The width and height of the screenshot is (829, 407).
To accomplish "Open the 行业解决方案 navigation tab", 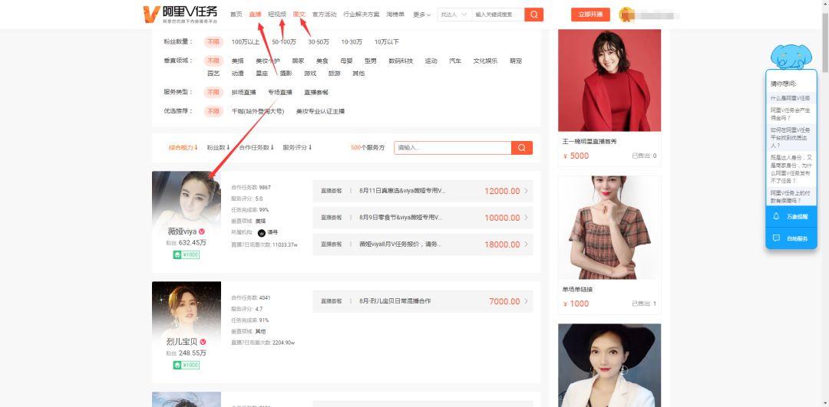I will pyautogui.click(x=361, y=15).
